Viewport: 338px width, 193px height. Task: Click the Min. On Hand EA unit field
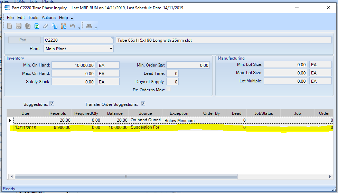[108, 65]
